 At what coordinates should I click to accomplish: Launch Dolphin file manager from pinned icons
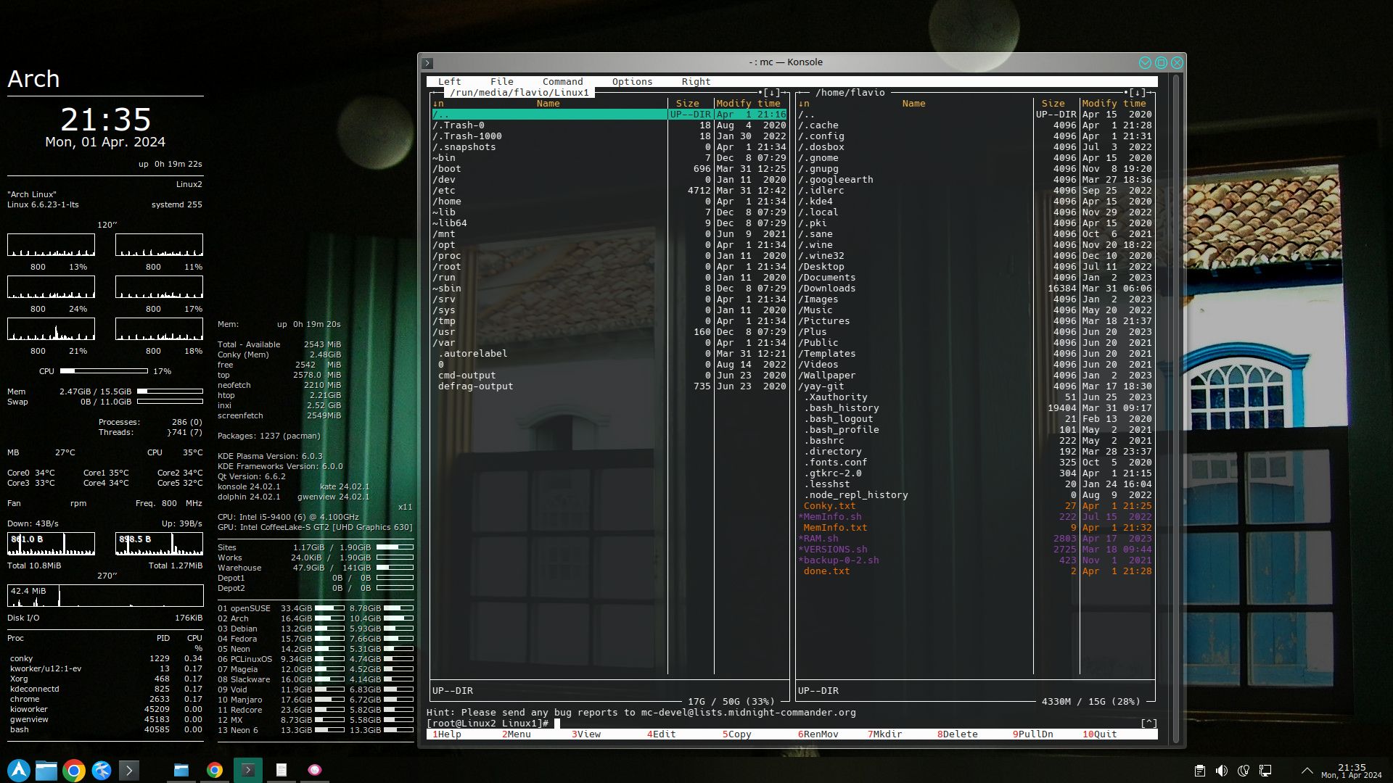(x=46, y=770)
